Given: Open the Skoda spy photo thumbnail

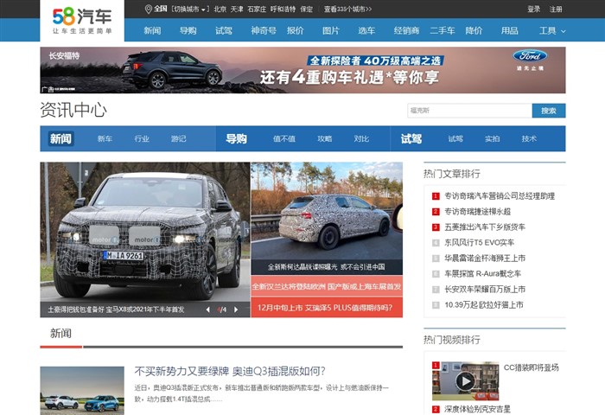Looking at the screenshot, I should pos(327,218).
